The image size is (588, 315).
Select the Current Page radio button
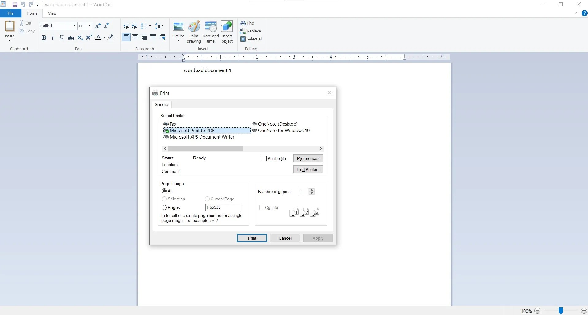click(x=208, y=199)
